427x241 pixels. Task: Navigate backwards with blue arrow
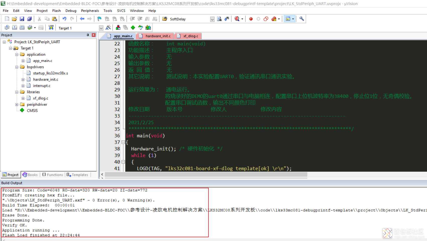(82, 19)
